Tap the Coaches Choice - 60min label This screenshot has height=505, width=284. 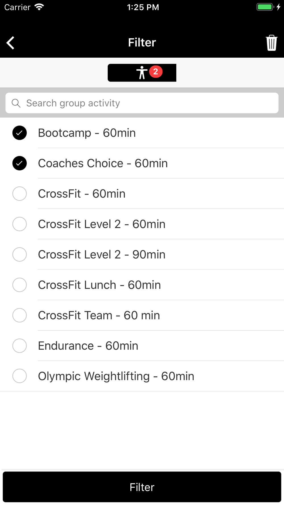click(x=103, y=163)
